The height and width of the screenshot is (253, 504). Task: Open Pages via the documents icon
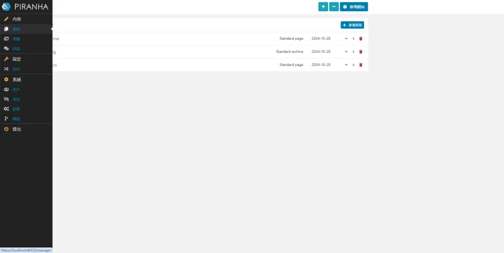(6, 29)
